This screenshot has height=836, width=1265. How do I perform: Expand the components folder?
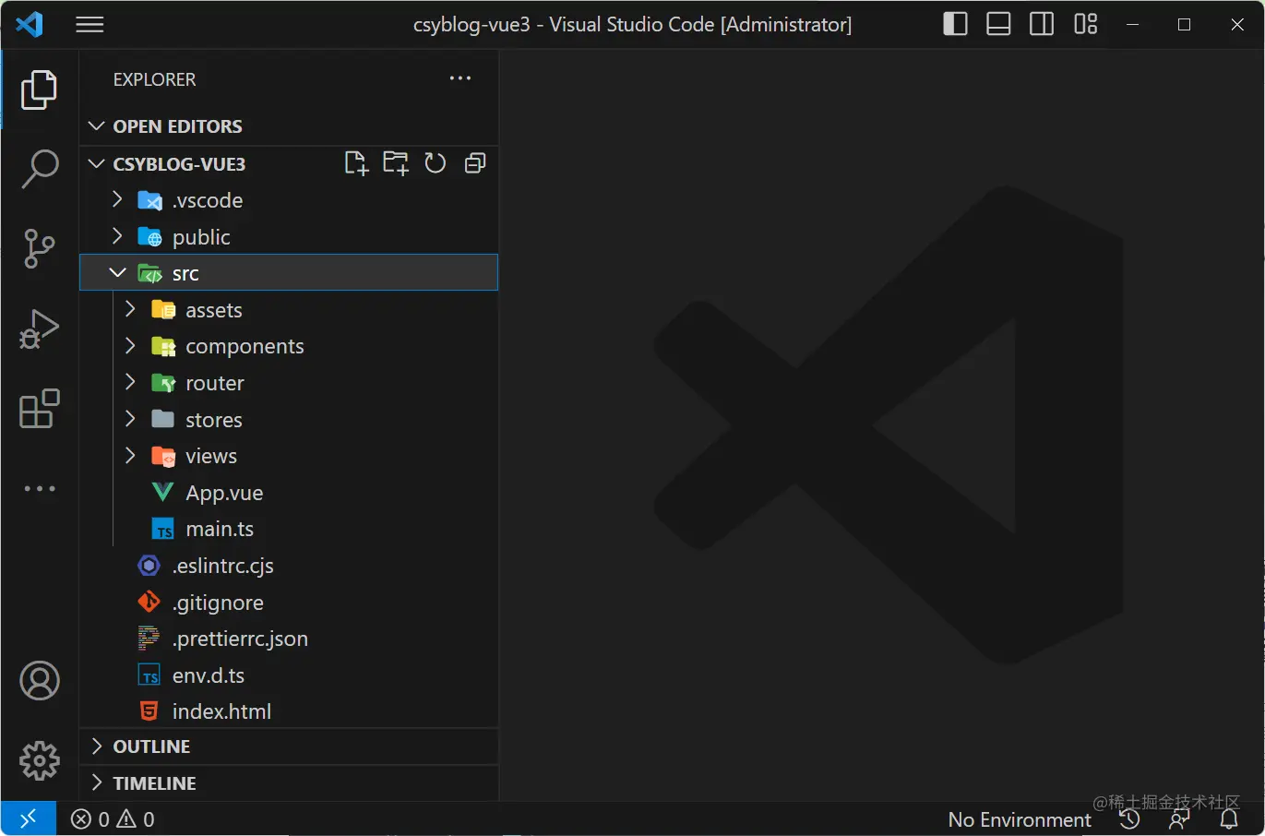(x=130, y=346)
